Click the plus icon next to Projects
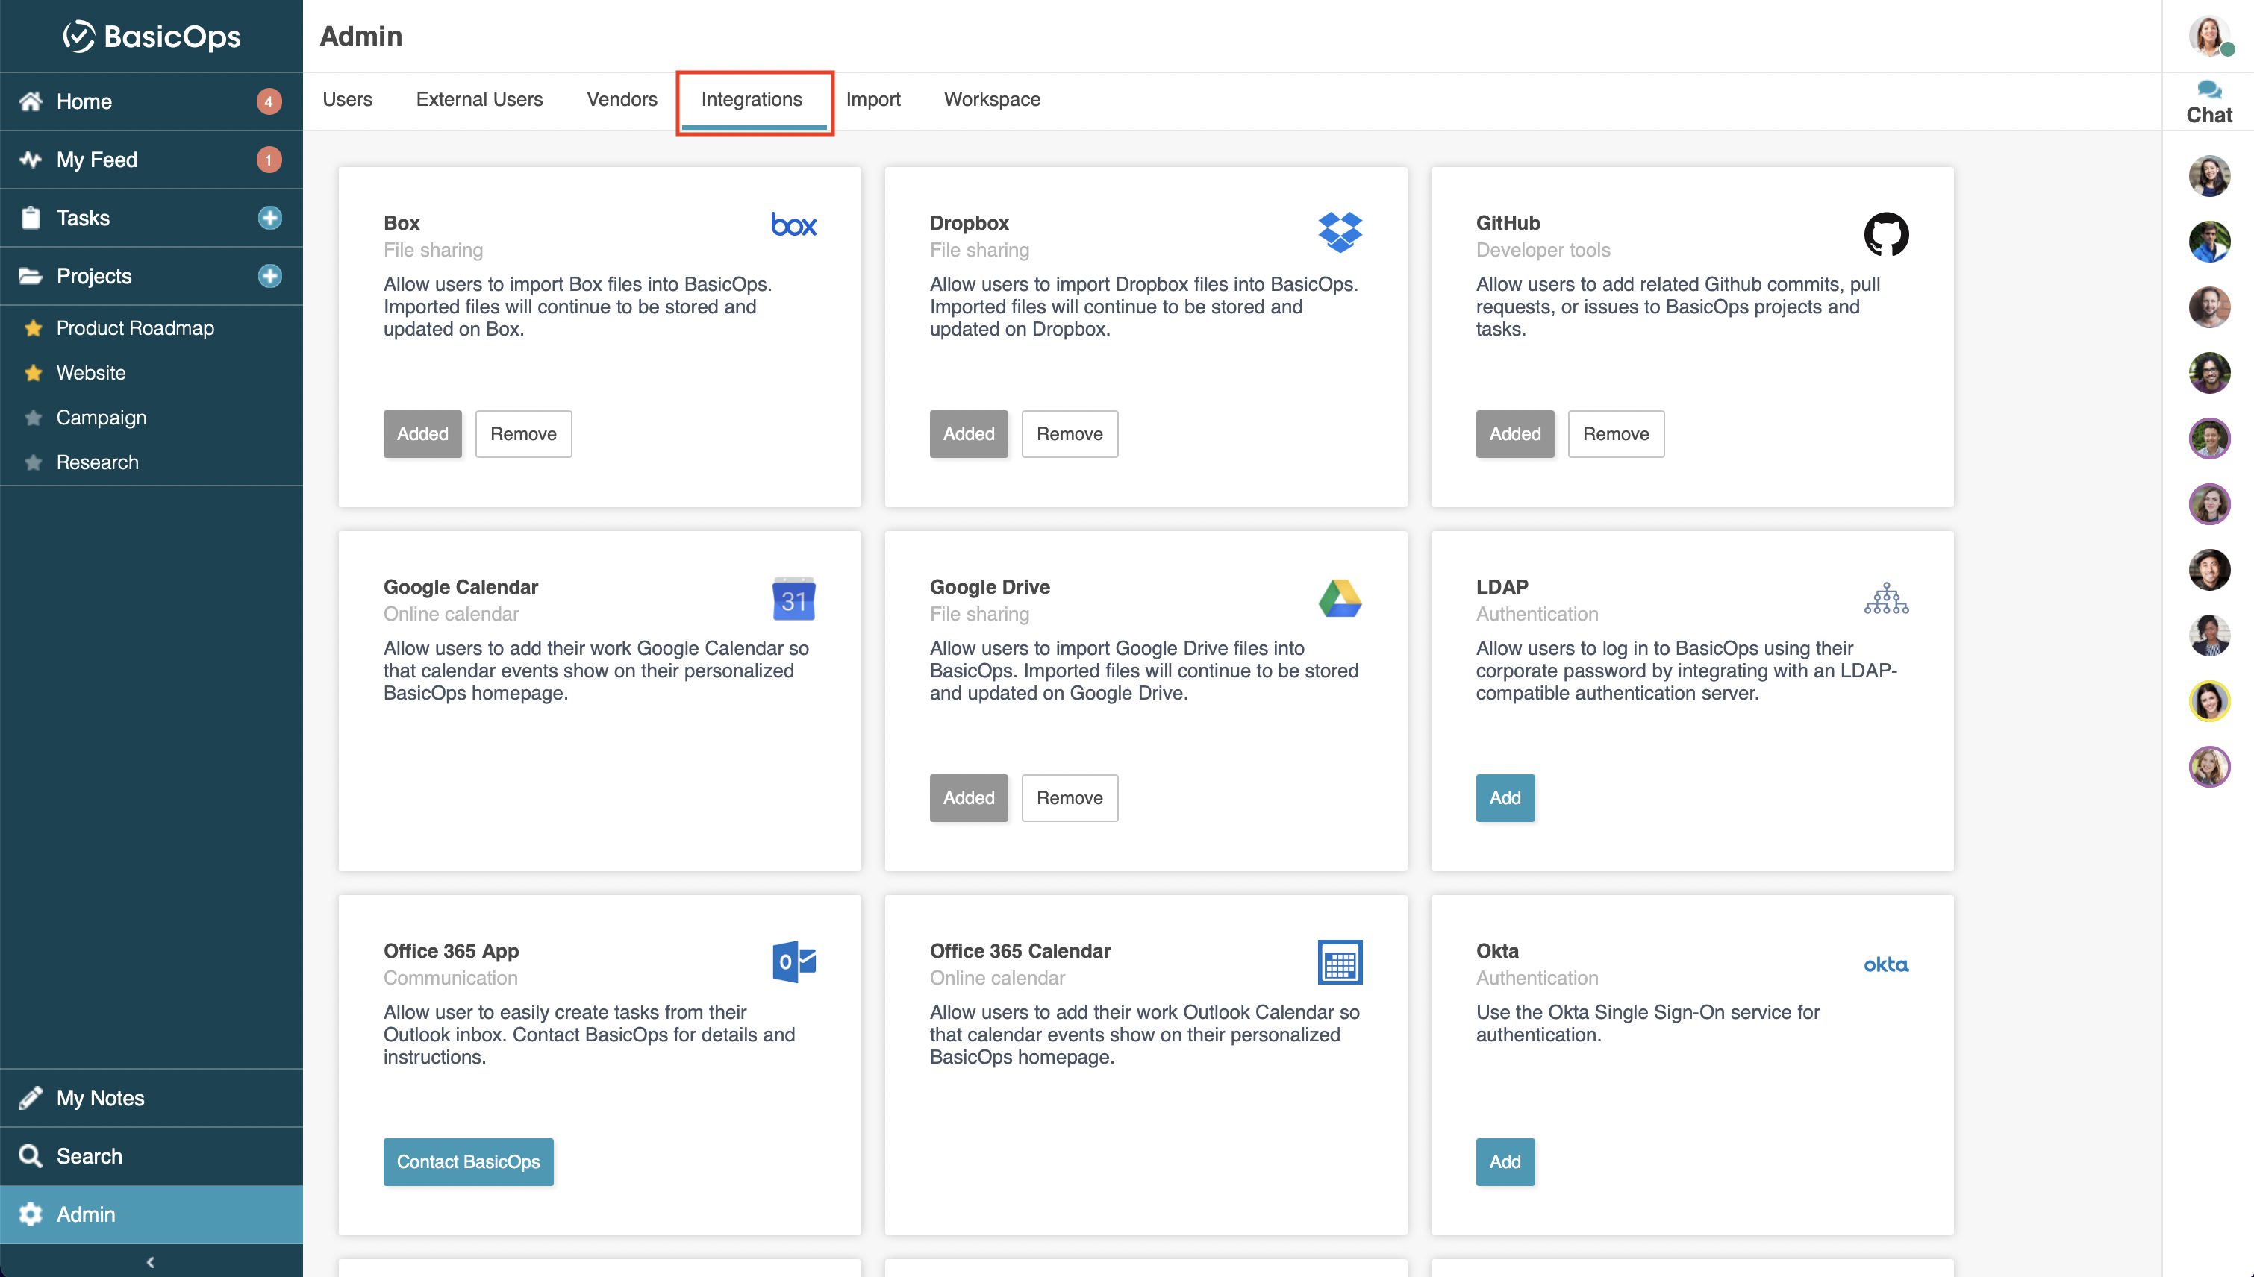Viewport: 2254px width, 1277px height. tap(269, 276)
